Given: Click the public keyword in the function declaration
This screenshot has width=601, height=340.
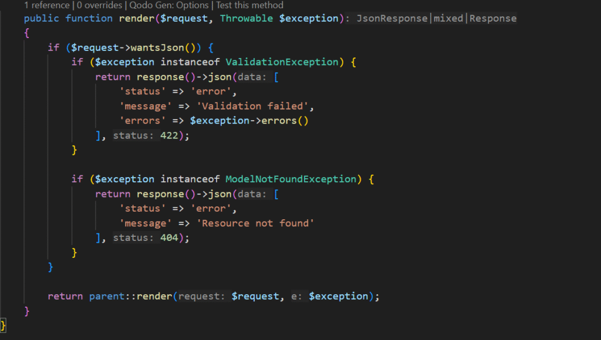Looking at the screenshot, I should (x=42, y=18).
